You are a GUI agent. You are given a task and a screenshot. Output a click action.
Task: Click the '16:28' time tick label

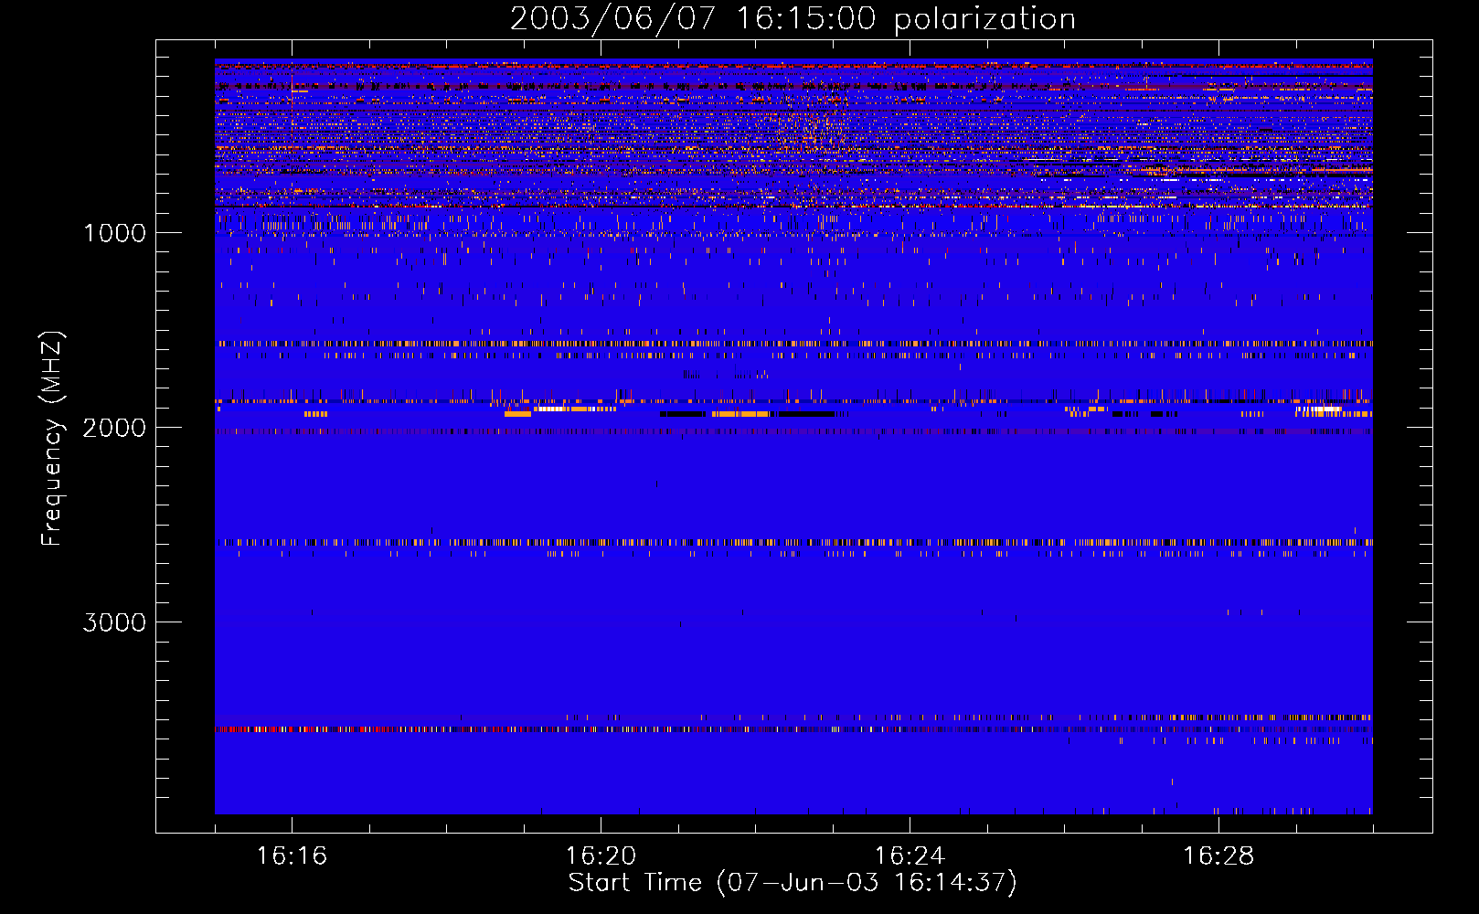[1218, 856]
